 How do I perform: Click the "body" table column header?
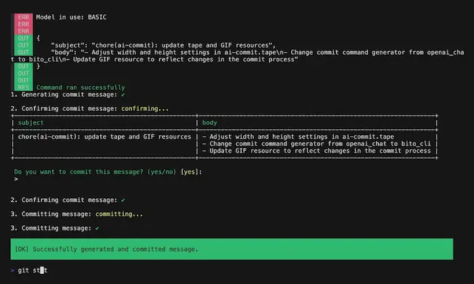(209, 122)
